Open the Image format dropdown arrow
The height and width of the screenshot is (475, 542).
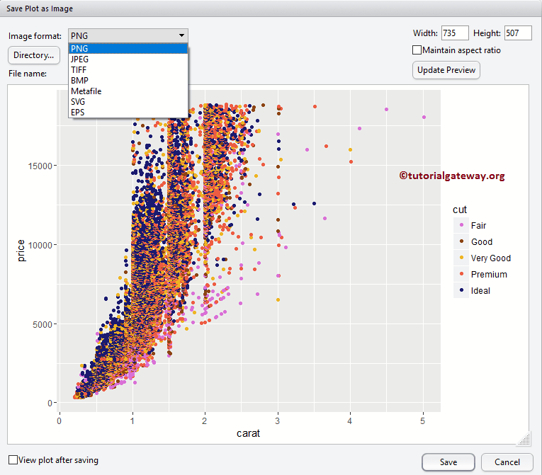coord(181,35)
